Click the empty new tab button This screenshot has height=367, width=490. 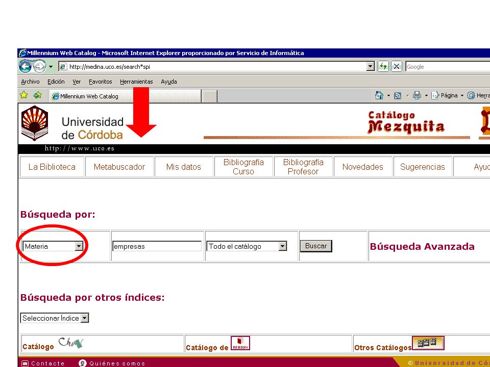210,96
